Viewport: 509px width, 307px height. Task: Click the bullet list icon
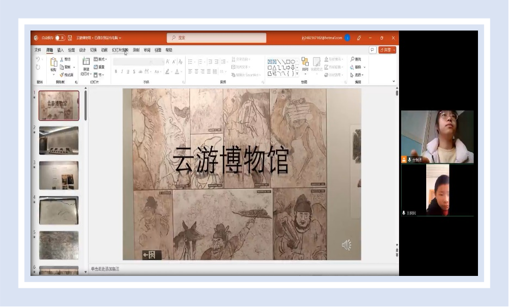click(190, 62)
